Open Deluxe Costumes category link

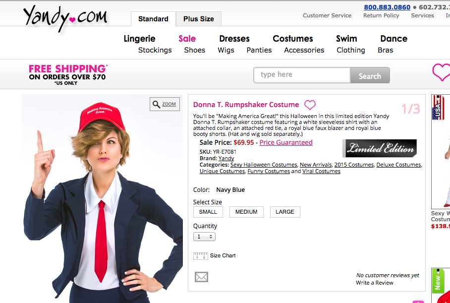point(398,165)
